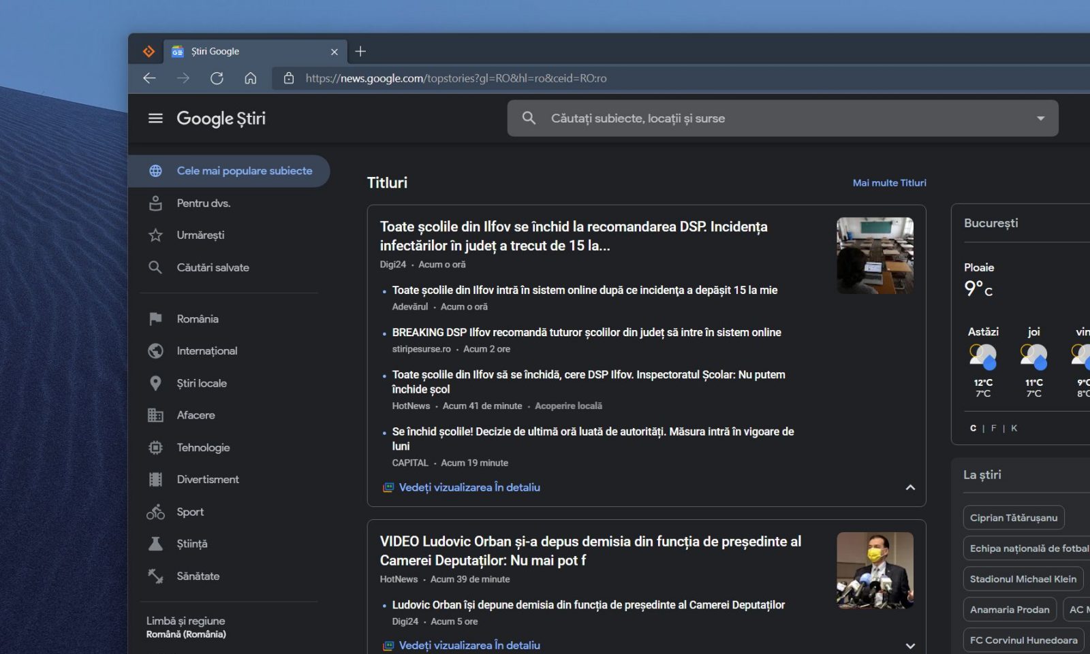Close the Știri Google tab
The height and width of the screenshot is (654, 1090).
pos(334,52)
